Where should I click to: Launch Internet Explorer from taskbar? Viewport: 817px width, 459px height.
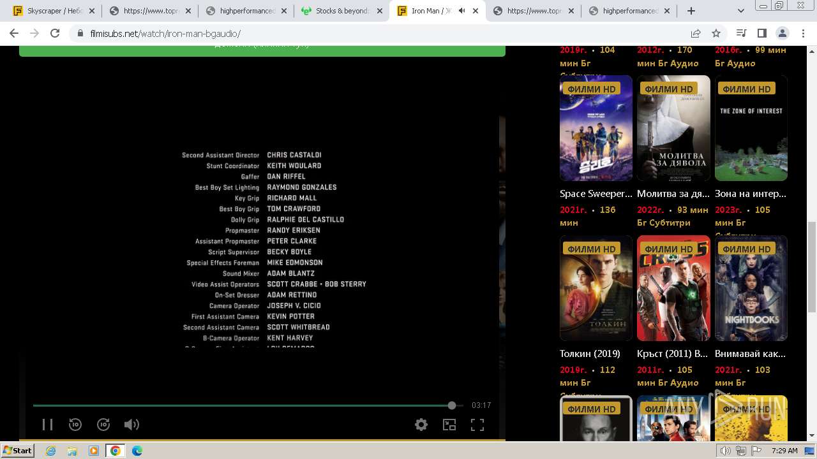(x=51, y=451)
